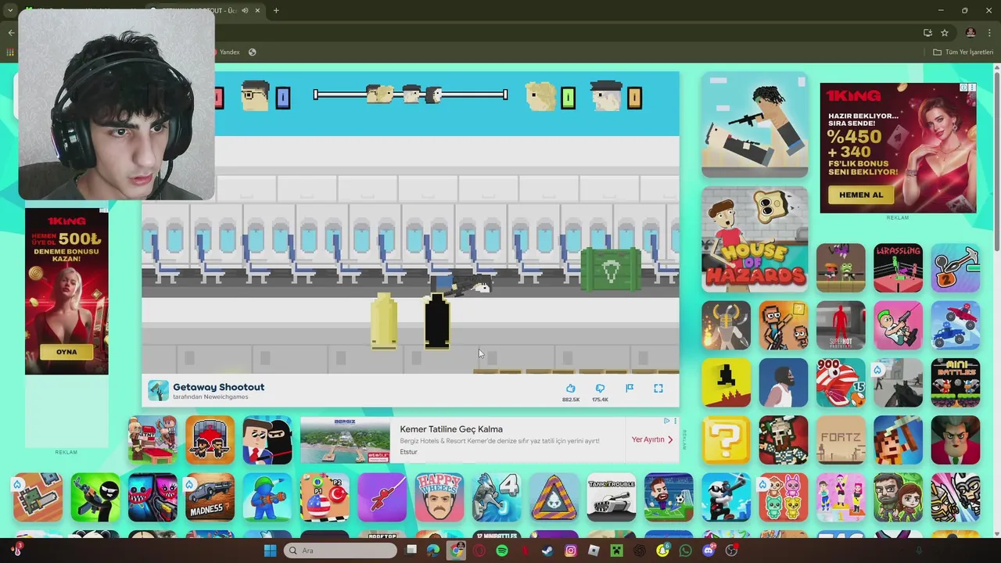Open the Fortz game thumbnail

click(x=841, y=439)
